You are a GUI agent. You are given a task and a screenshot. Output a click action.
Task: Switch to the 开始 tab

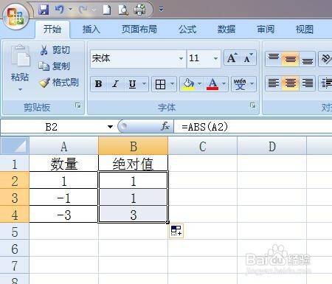tap(52, 30)
